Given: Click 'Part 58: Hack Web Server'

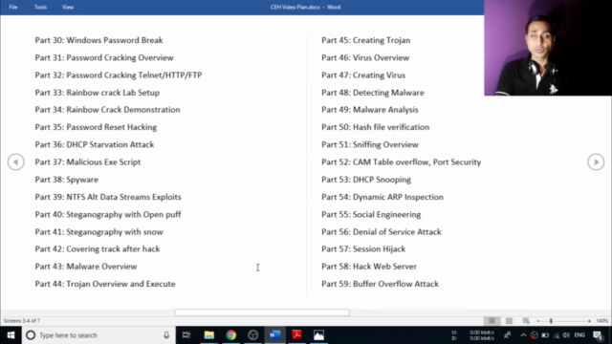Looking at the screenshot, I should point(369,267).
